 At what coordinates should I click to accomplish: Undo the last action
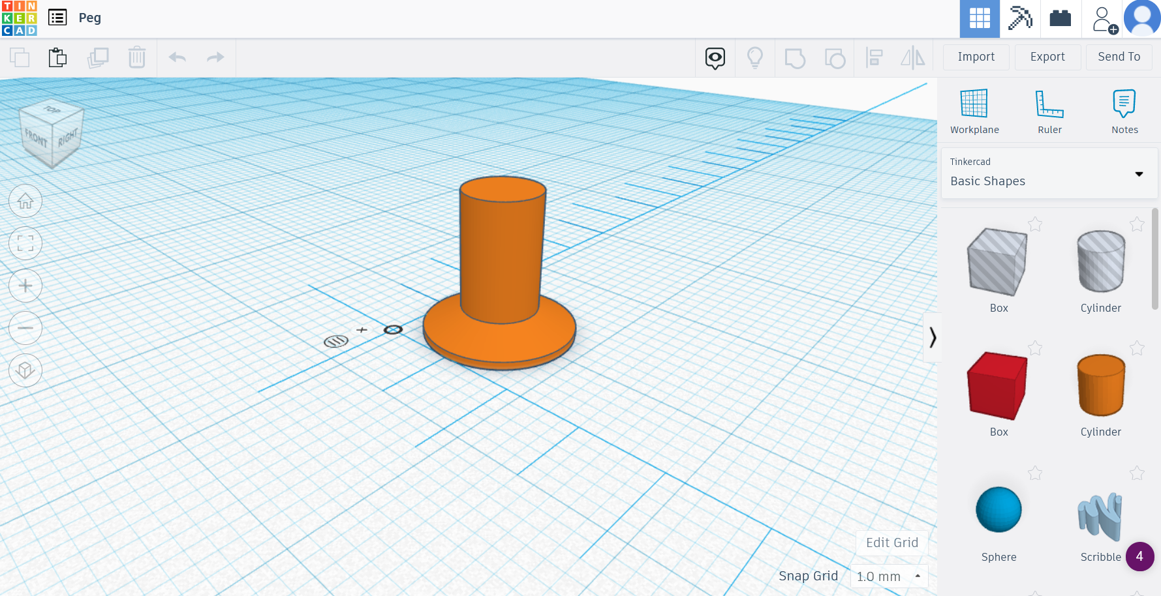178,57
